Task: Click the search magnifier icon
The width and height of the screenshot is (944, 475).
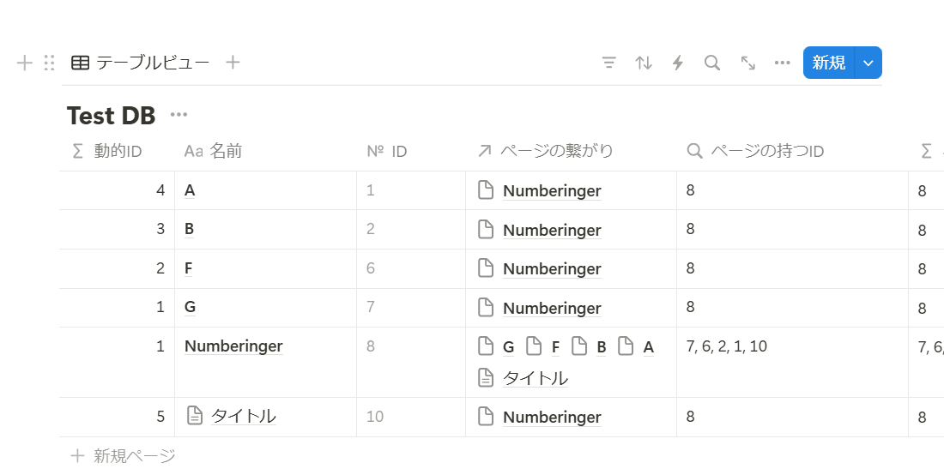Action: point(712,63)
